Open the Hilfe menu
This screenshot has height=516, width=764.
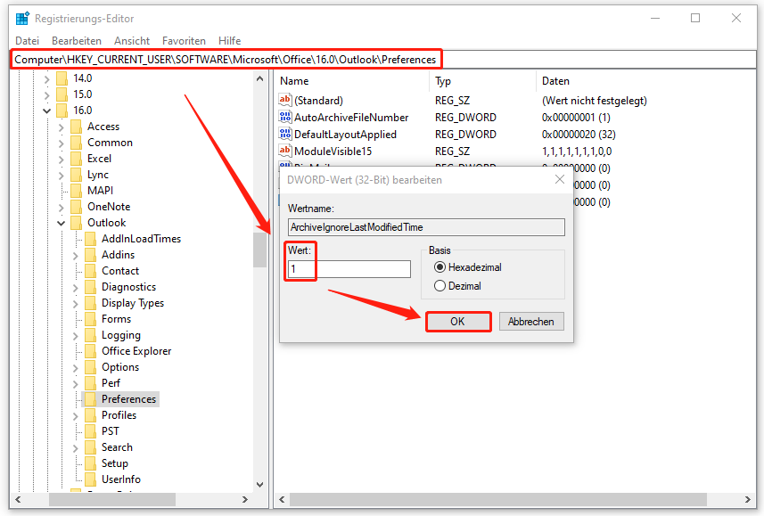(x=229, y=41)
